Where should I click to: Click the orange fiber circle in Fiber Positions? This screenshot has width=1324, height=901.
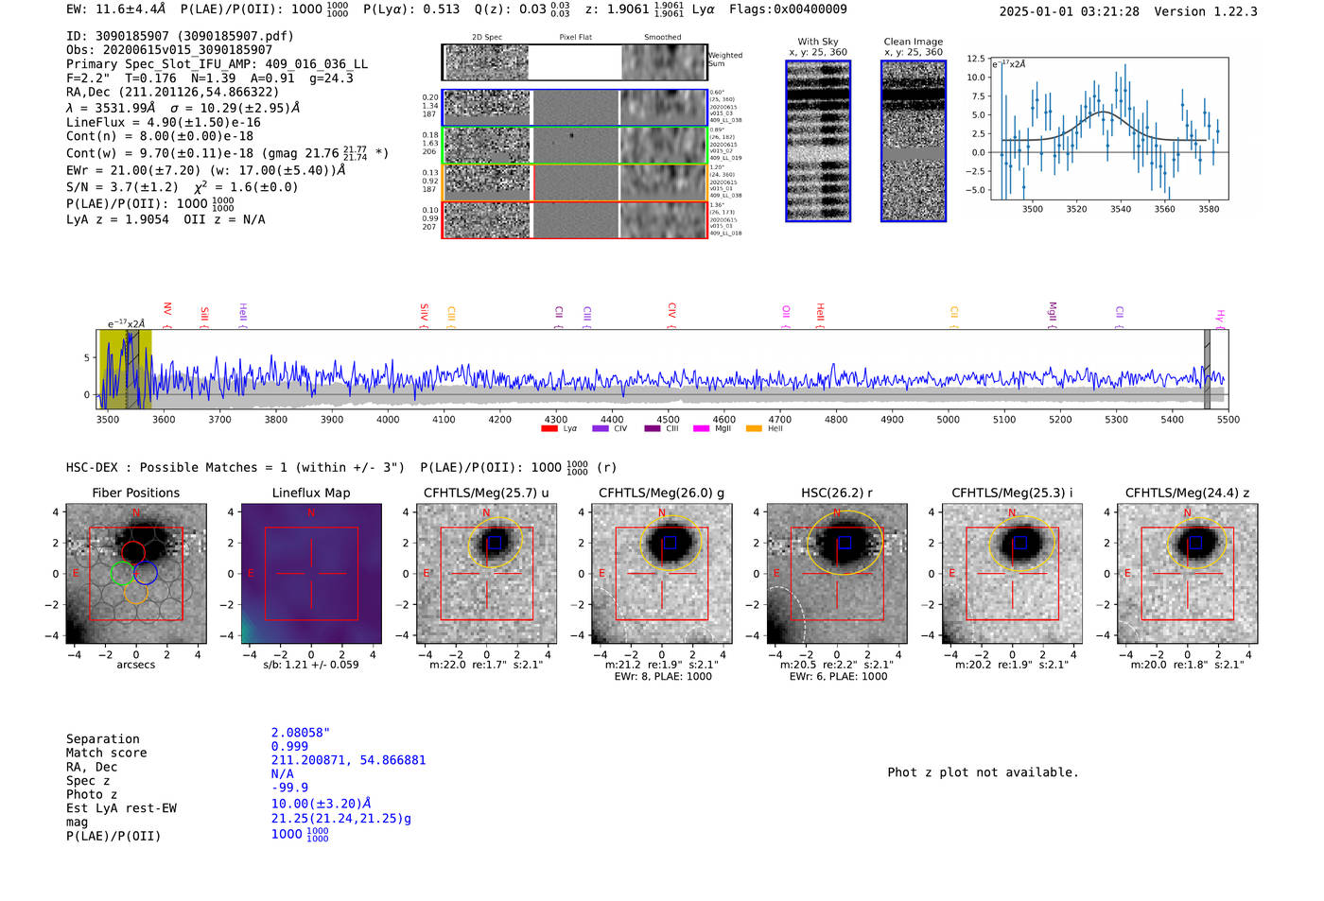pyautogui.click(x=135, y=594)
